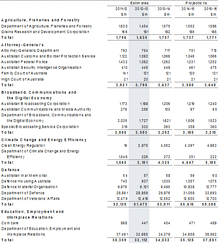Select Defence Materiel Organisation value 12,777
The image size is (219, 243).
click(212, 187)
